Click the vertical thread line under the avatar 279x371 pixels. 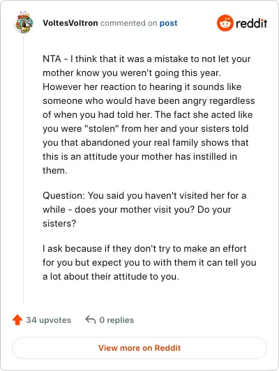click(24, 169)
